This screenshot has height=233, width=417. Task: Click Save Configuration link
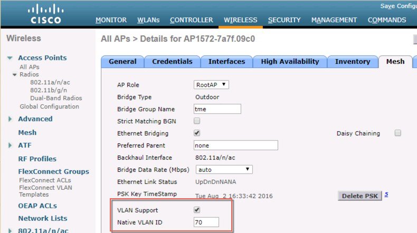(399, 6)
